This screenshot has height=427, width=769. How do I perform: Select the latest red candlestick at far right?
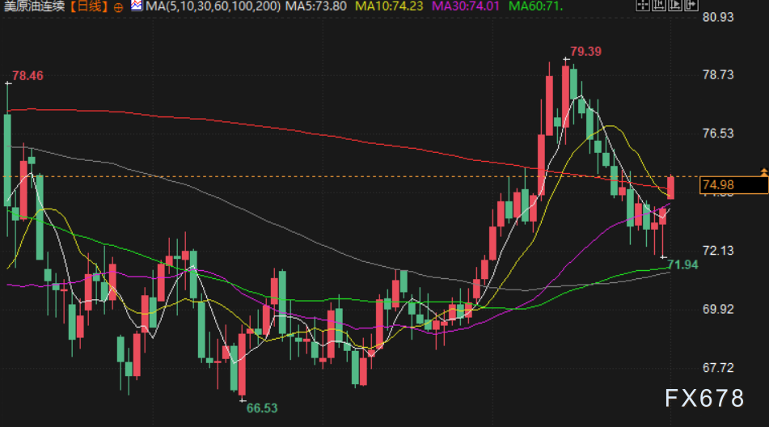click(670, 187)
